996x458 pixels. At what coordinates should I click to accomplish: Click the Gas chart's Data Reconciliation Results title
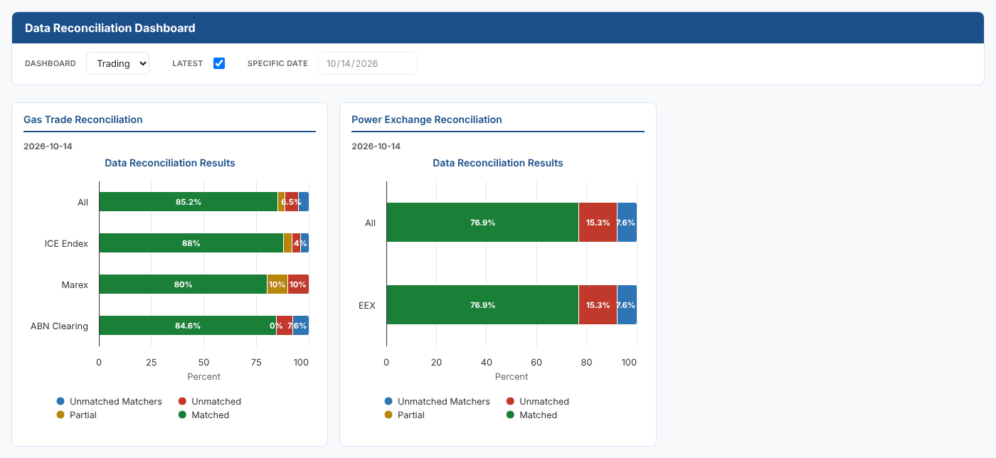170,163
